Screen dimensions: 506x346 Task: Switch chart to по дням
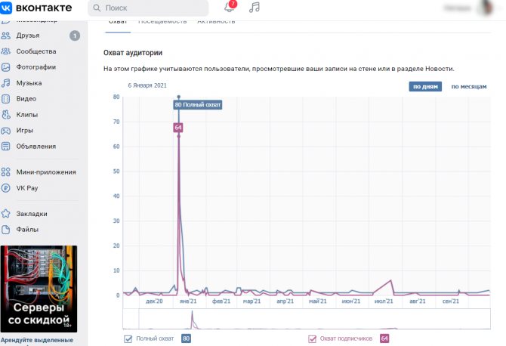click(x=425, y=86)
